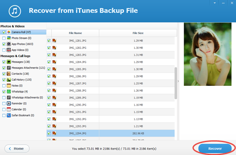This screenshot has height=155, width=236.
Task: Sort by the File Size column header
Action: click(138, 33)
